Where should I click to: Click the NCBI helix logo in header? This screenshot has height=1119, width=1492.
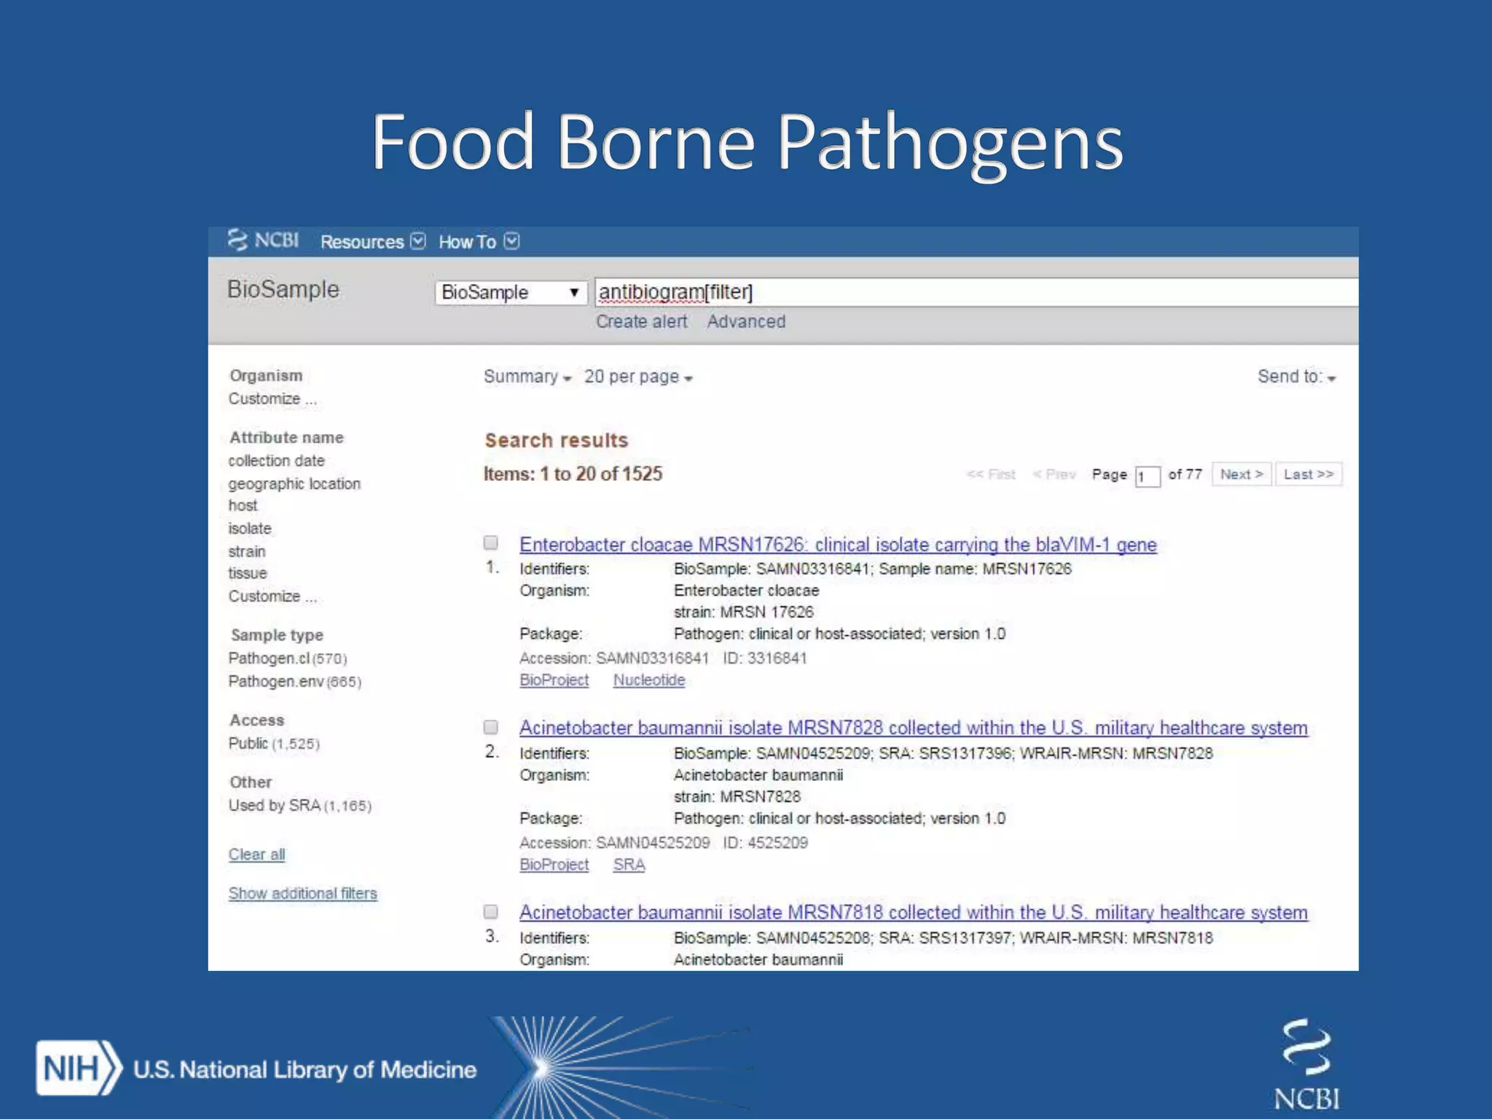237,240
